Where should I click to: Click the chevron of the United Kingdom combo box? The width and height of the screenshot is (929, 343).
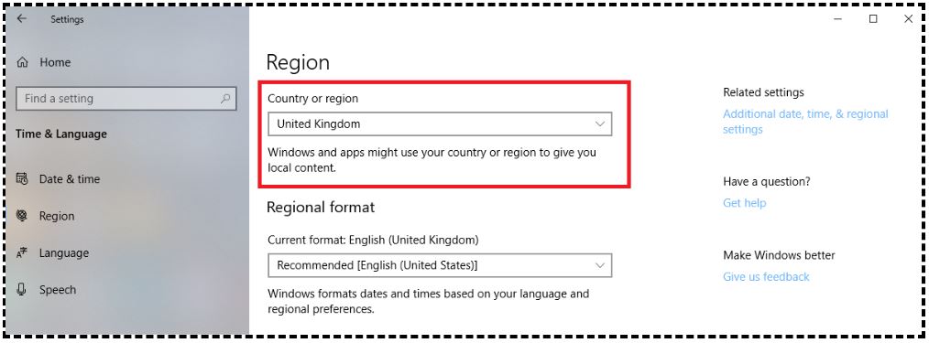[599, 124]
